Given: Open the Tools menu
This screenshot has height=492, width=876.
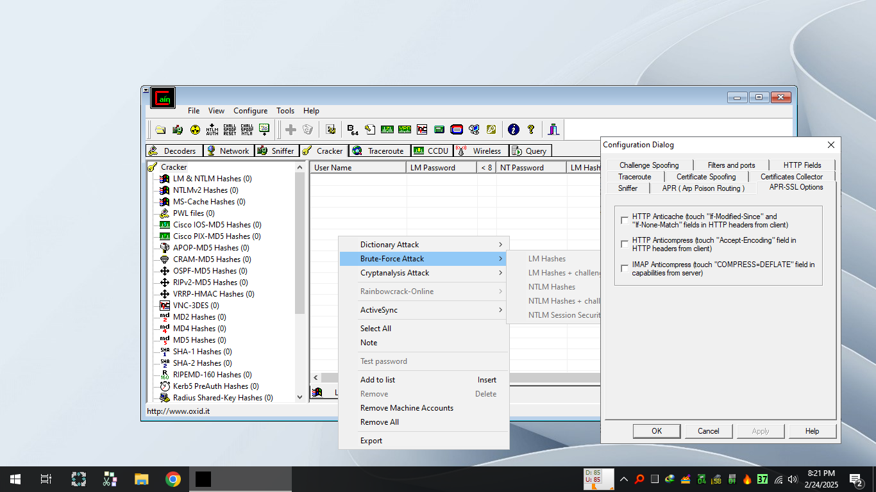Looking at the screenshot, I should (x=285, y=111).
